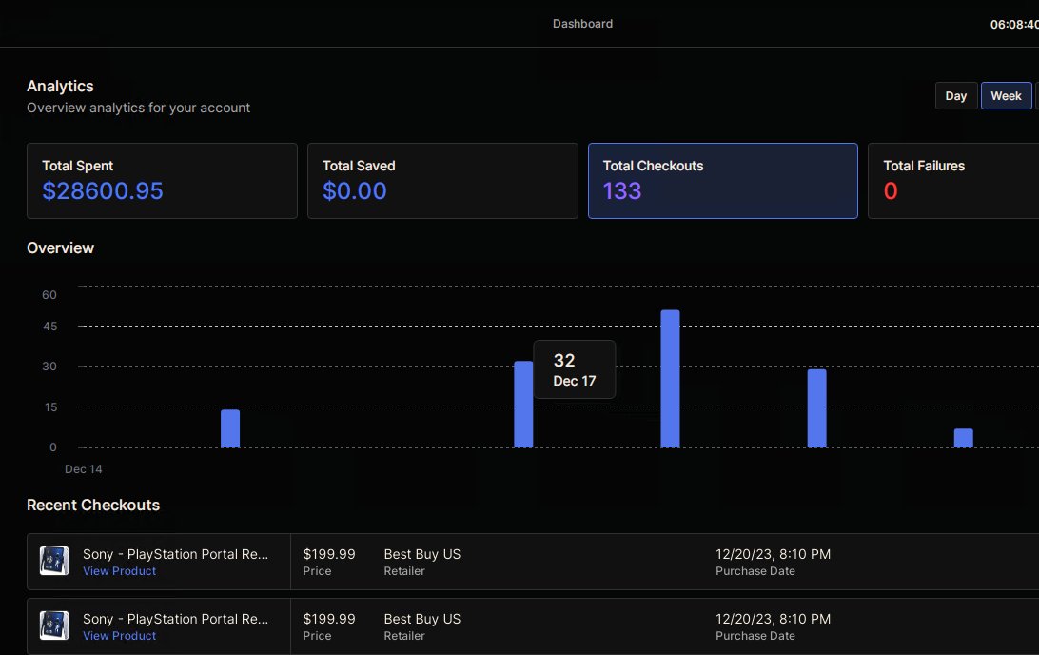This screenshot has width=1039, height=655.
Task: Click the first row's Sony PlayStation Portal name
Action: pyautogui.click(x=176, y=554)
